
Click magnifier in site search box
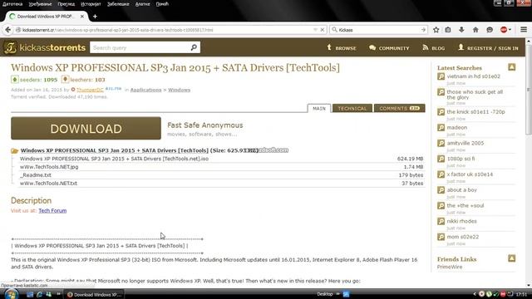coord(194,47)
